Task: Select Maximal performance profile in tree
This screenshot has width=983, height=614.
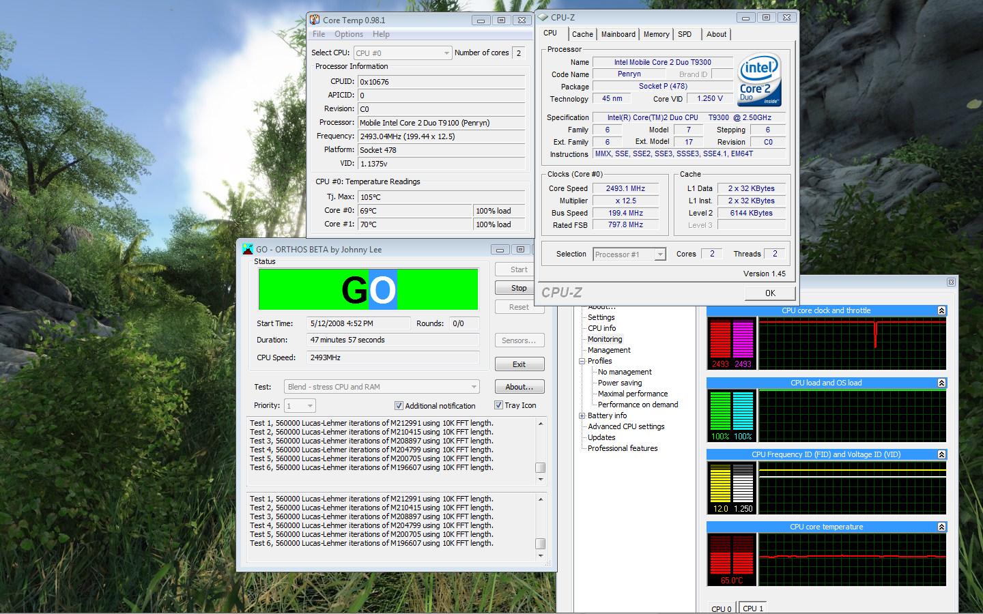Action: 632,394
